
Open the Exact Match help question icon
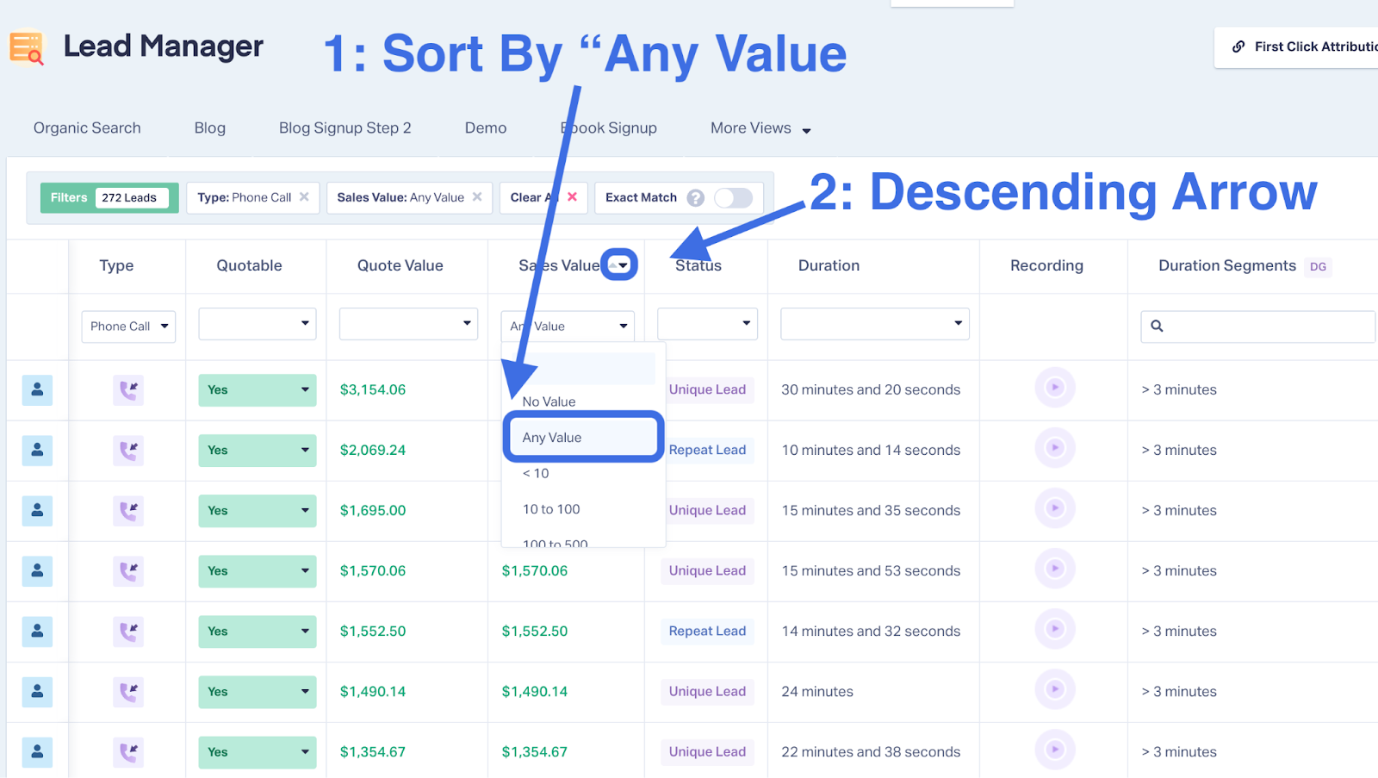696,198
